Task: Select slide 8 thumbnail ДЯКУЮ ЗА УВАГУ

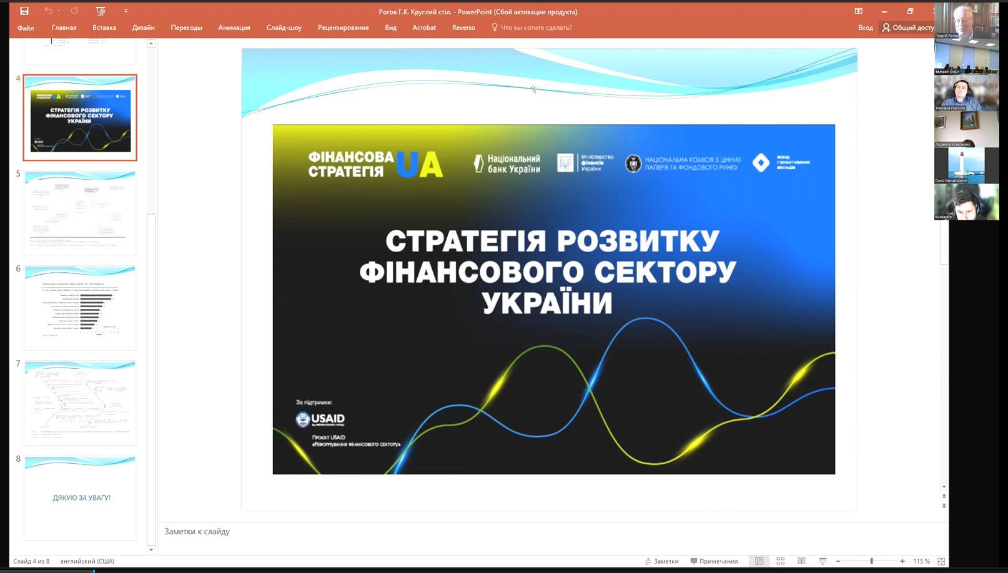Action: 80,497
